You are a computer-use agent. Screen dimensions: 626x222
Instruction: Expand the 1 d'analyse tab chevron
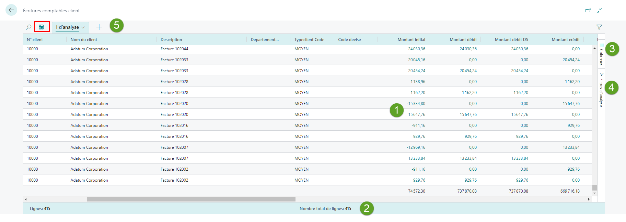coord(83,27)
